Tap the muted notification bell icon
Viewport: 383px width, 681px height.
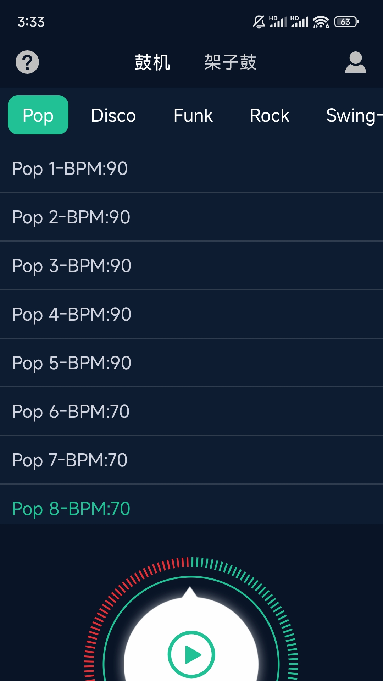coord(259,22)
